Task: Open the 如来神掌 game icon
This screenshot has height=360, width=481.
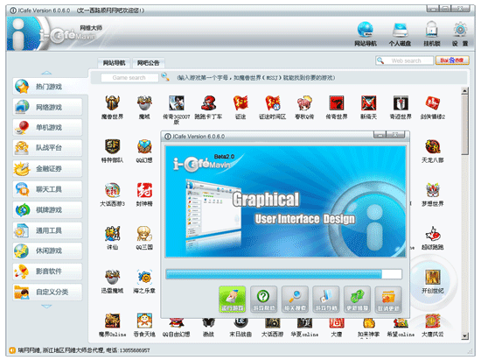Action: 368,323
